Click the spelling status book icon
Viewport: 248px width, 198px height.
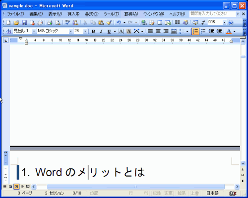233,193
